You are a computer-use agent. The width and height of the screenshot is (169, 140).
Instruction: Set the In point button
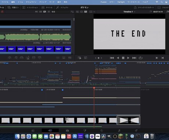point(157,58)
